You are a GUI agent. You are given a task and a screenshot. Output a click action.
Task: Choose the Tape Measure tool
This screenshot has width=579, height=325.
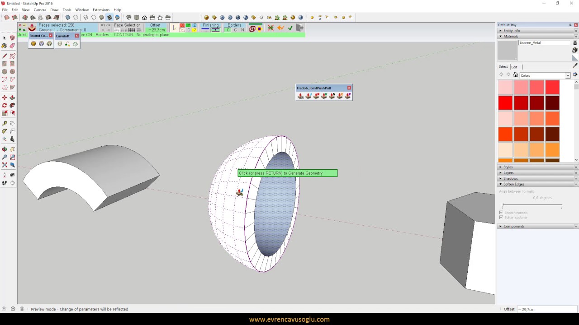point(5,123)
